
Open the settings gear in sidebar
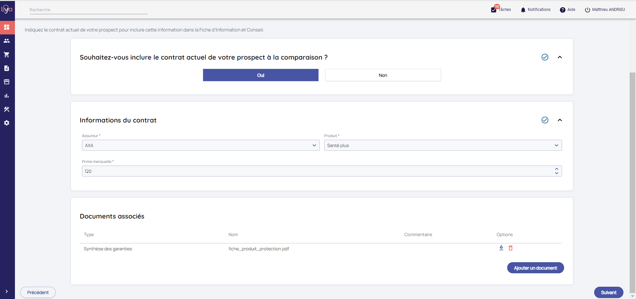7,123
